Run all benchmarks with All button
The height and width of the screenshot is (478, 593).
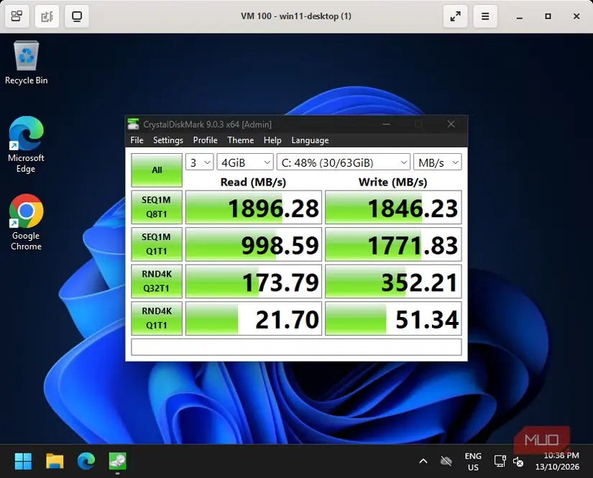[x=157, y=170]
